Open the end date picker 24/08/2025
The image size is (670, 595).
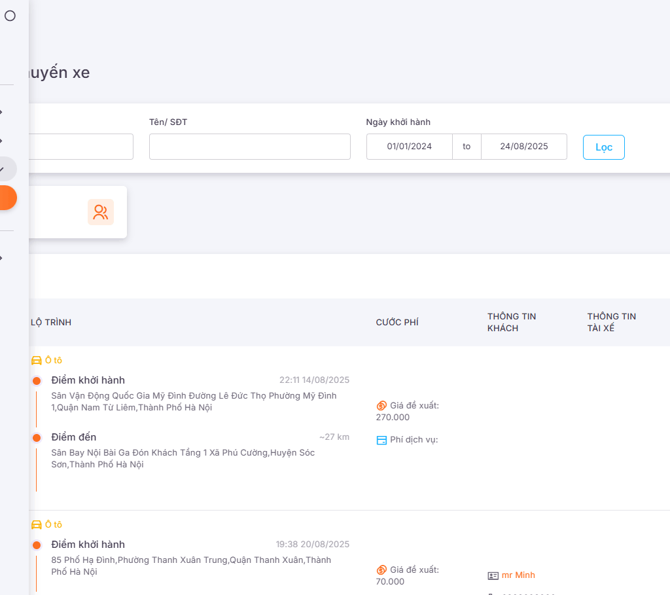523,147
